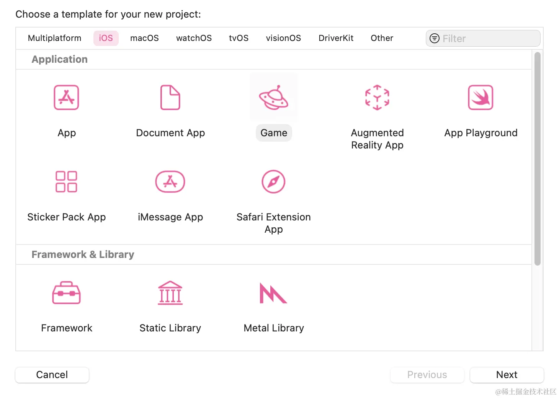Click the Cancel button
Viewport: 559px width, 398px height.
(x=52, y=375)
